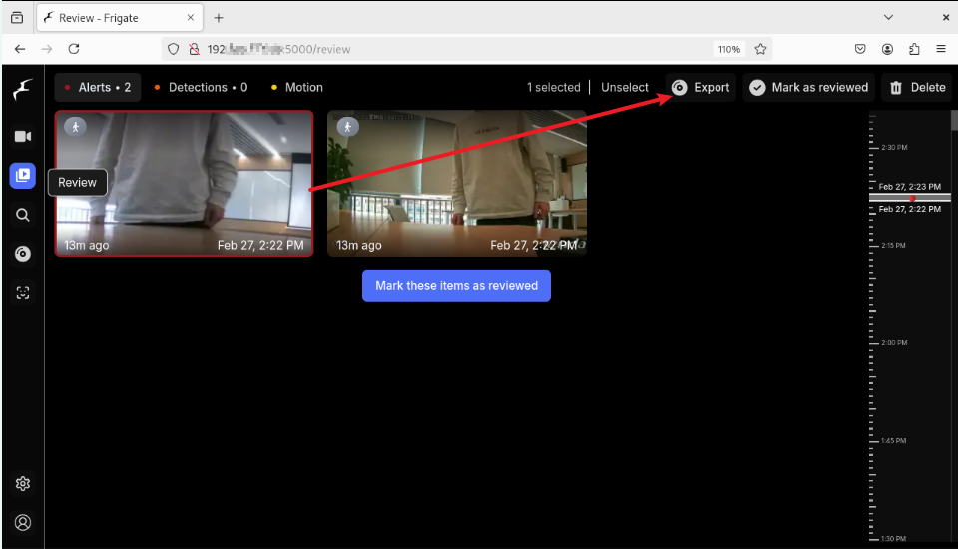958x549 pixels.
Task: Unselect the selected item
Action: 624,88
